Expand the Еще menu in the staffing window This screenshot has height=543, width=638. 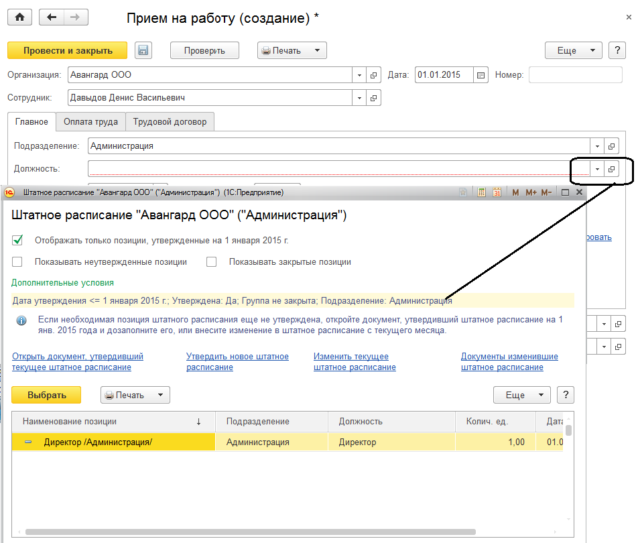(521, 395)
